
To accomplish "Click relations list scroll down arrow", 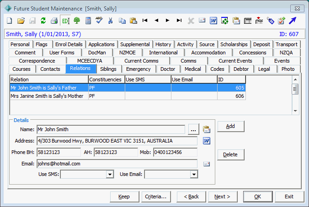I will pyautogui.click(x=295, y=111).
